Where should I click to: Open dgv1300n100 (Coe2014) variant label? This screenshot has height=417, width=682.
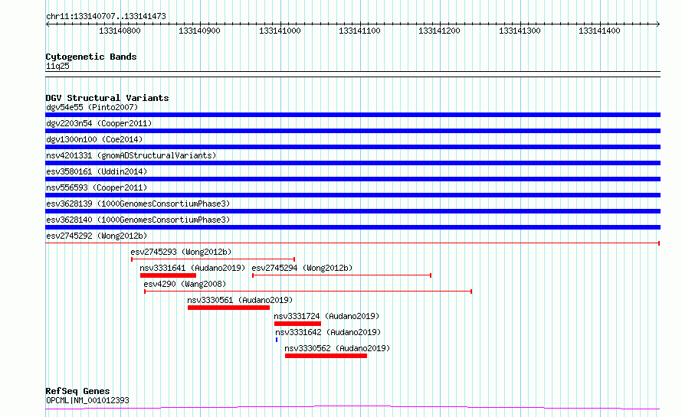pyautogui.click(x=94, y=139)
